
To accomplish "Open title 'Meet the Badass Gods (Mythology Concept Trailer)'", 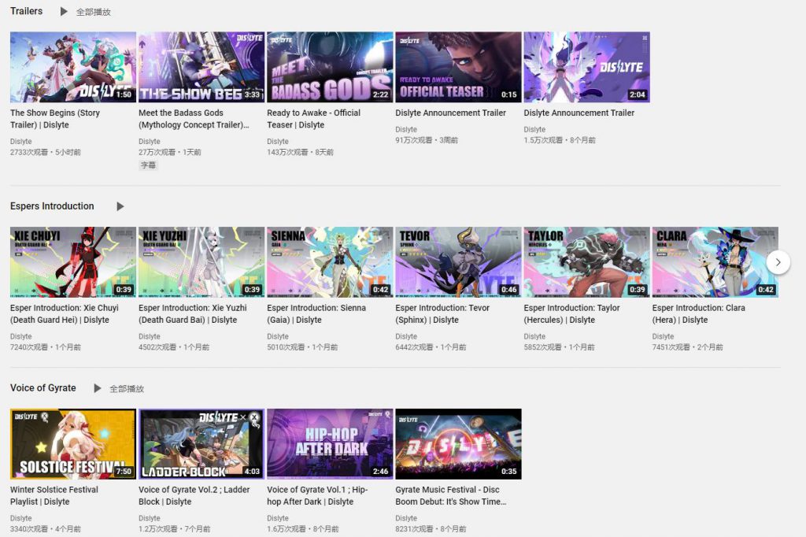I will pos(194,119).
